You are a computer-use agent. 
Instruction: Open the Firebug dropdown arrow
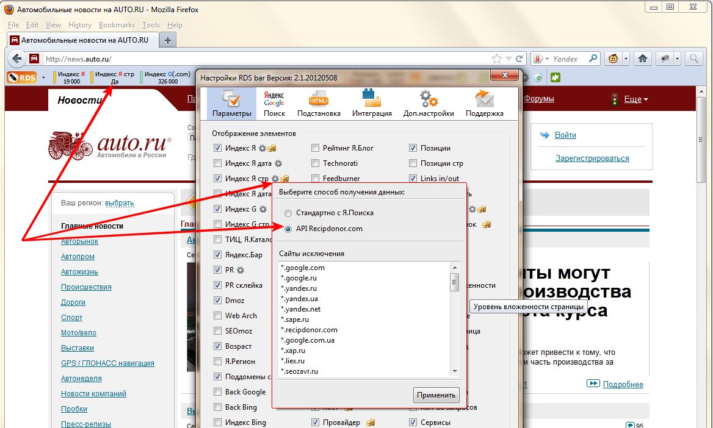677,59
